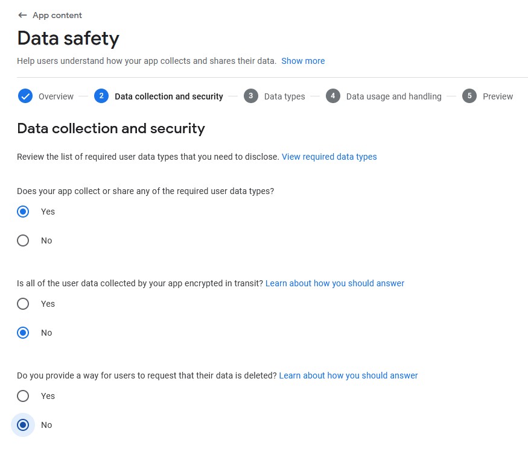Expand description with Show more

coord(303,61)
